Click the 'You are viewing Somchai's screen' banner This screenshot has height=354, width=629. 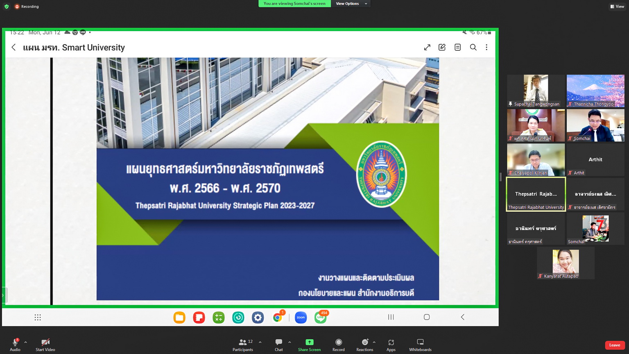[x=294, y=4]
